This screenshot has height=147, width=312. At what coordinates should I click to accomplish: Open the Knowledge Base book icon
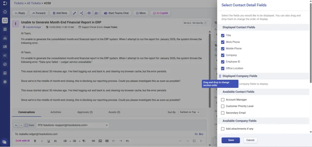pos(5,47)
